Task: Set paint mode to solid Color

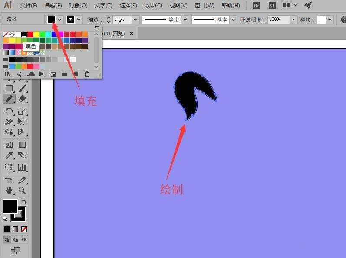Action: point(7,229)
